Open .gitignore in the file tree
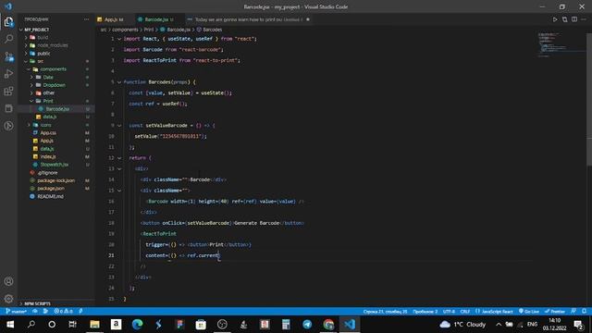 tap(47, 173)
